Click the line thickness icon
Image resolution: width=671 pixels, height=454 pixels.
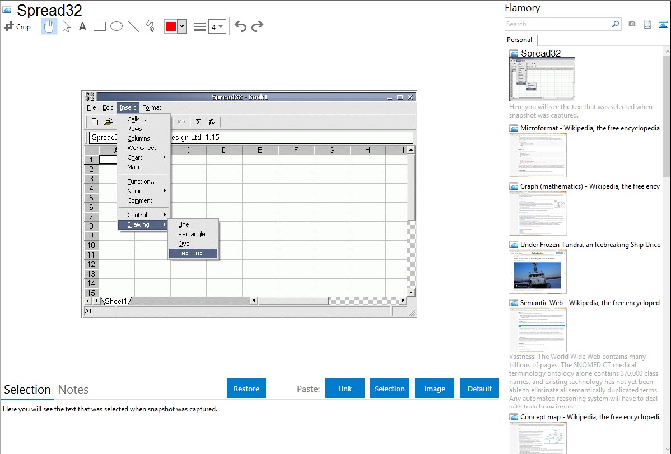click(x=200, y=26)
